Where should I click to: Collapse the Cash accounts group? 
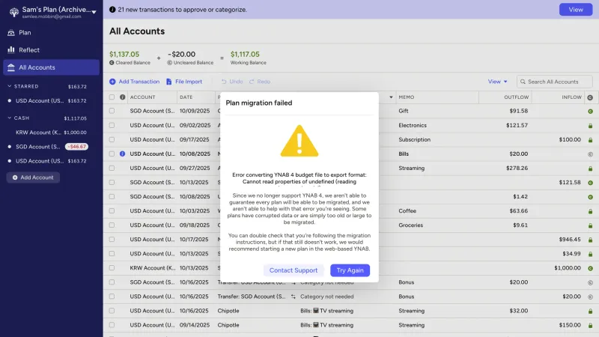10,118
